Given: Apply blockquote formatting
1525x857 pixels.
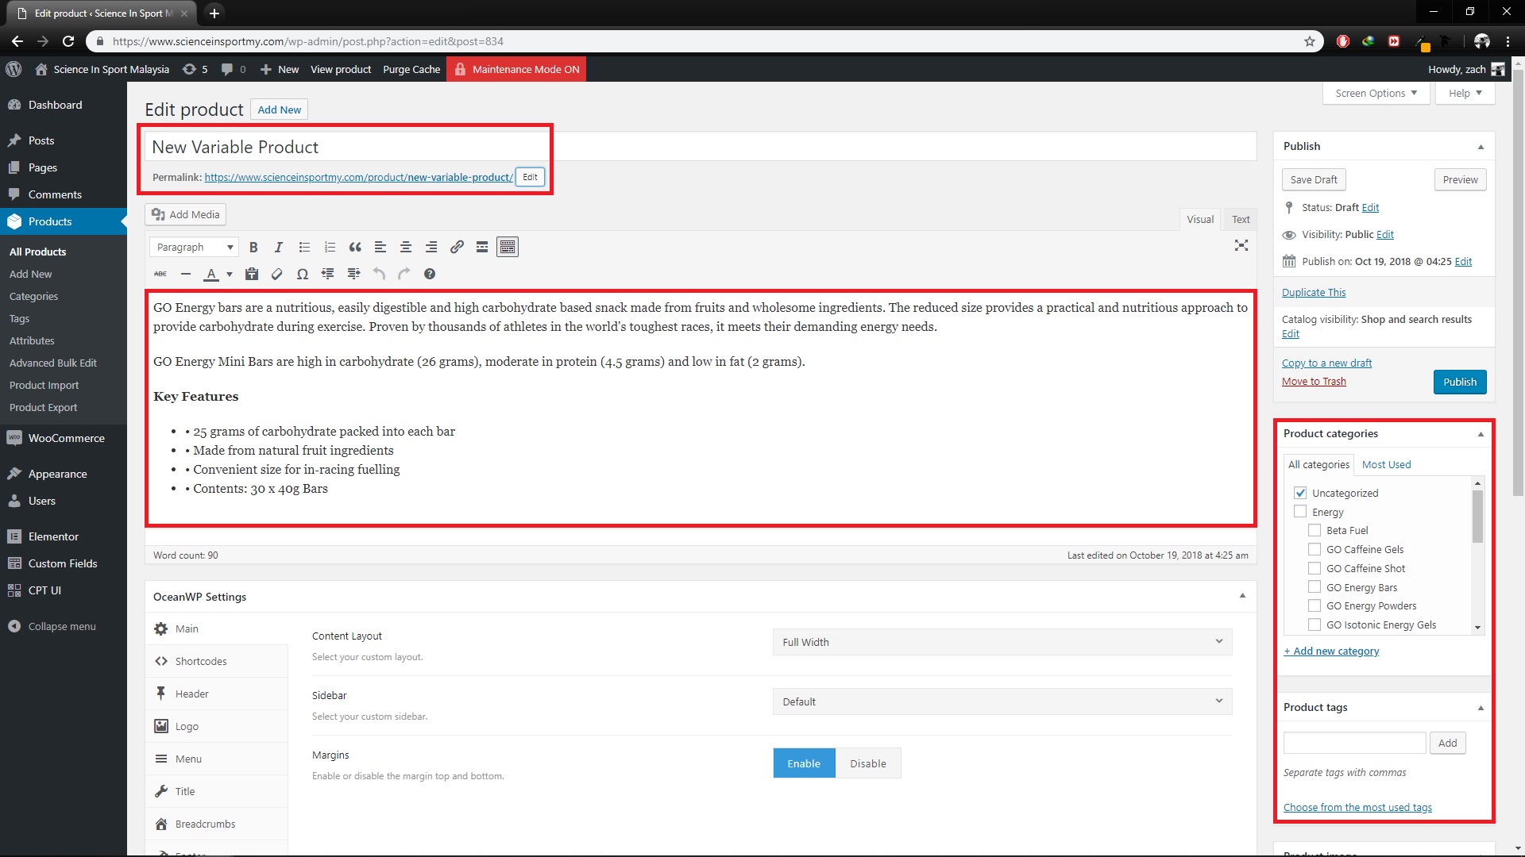Looking at the screenshot, I should 355,248.
